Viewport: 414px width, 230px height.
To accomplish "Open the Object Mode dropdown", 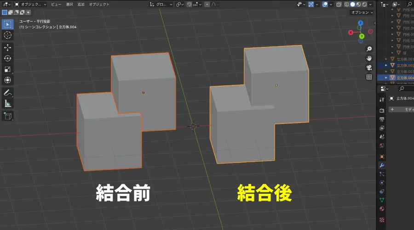I will [x=31, y=4].
